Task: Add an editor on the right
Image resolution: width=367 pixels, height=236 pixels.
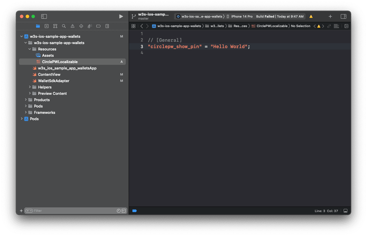Action: click(346, 26)
